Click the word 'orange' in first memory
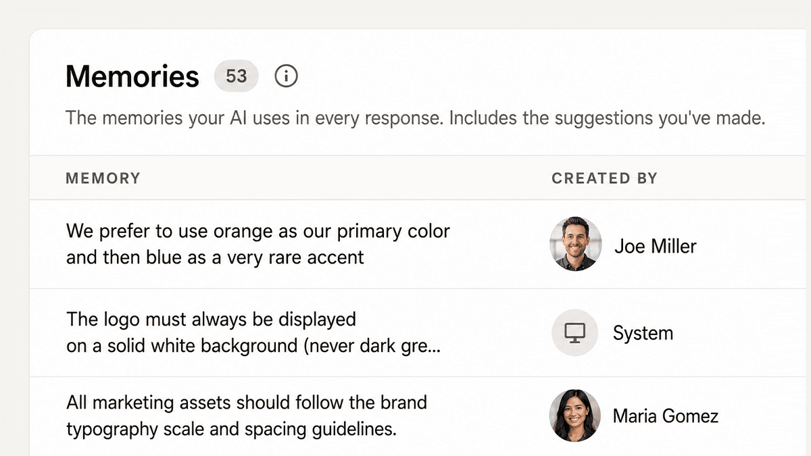 click(242, 232)
